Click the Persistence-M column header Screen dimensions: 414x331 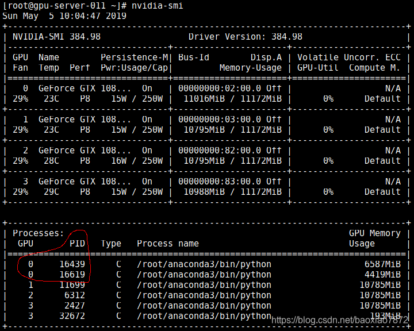point(134,57)
